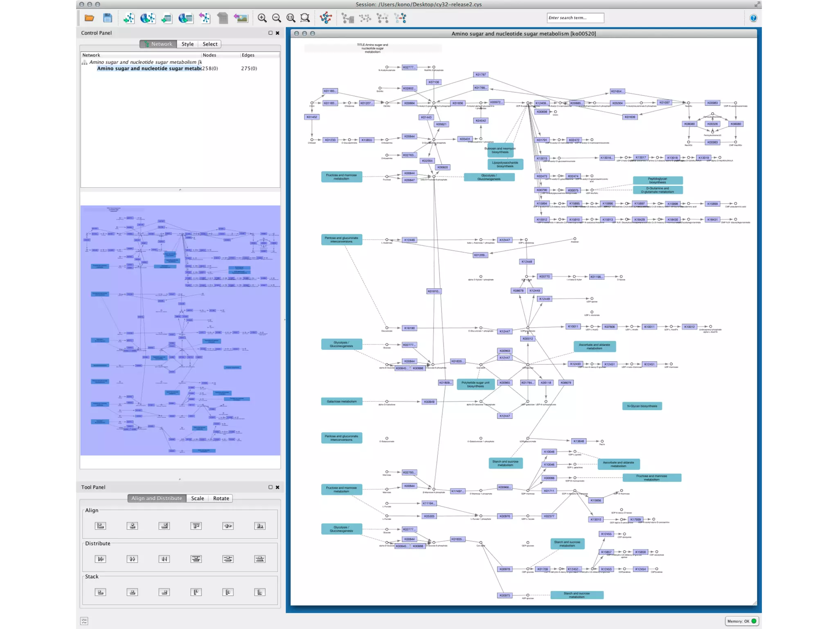Switch to the Style tab
Screen dimensions: 838x629
[x=187, y=44]
